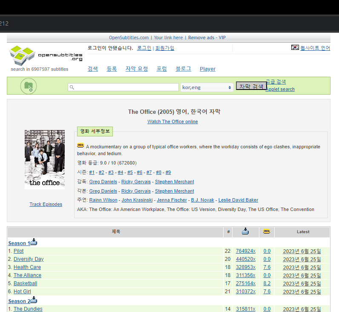Click Greg Daniels in the 감독 row
Viewport: 339px width, 312px height.
coord(103,182)
